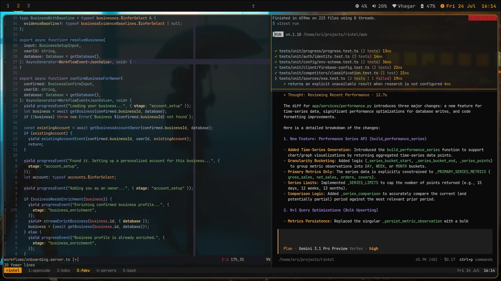Click the volume speaker icon
The height and width of the screenshot is (281, 501).
click(374, 6)
